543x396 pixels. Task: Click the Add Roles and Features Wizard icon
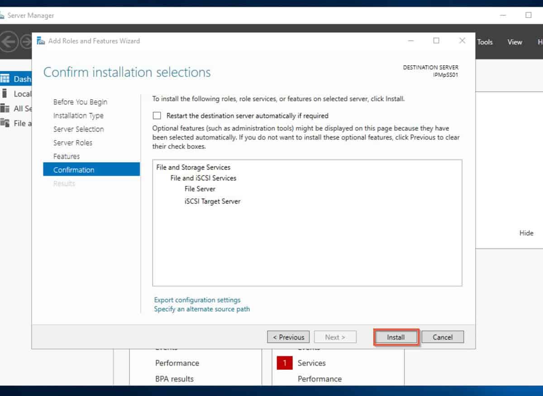tap(40, 40)
